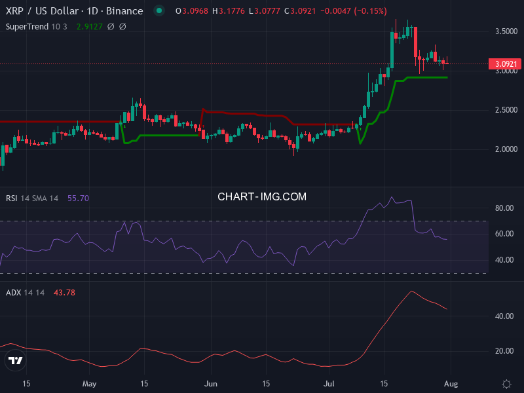Click the Jul date label on time axis

329,384
